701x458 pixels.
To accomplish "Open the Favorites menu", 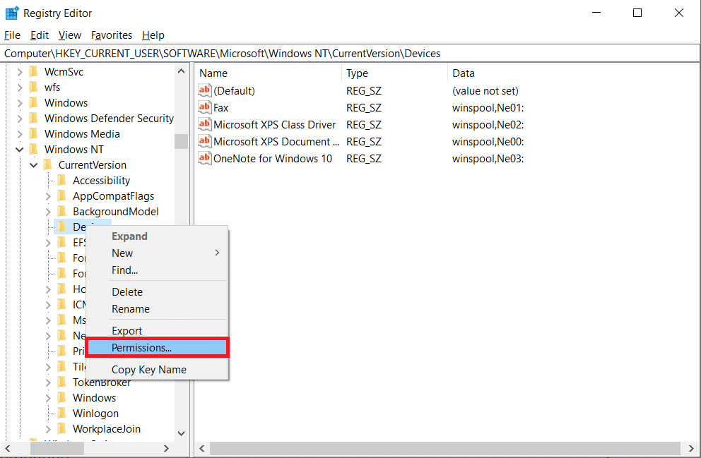I will point(112,35).
